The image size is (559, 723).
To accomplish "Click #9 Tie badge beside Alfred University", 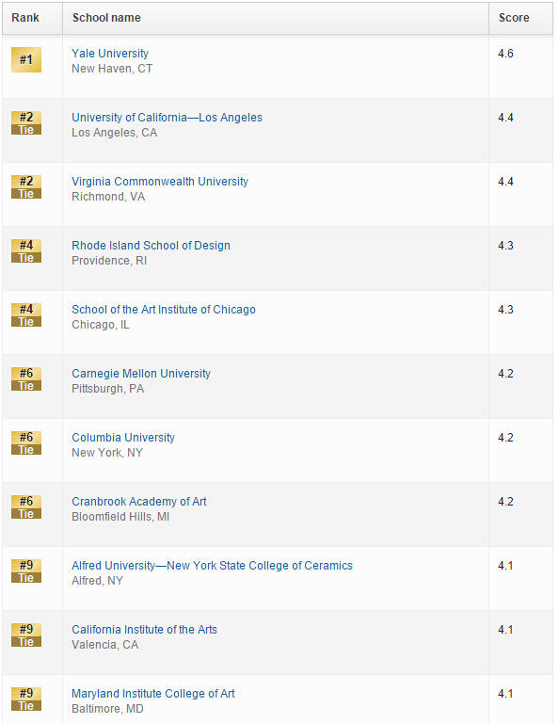I will pyautogui.click(x=26, y=571).
